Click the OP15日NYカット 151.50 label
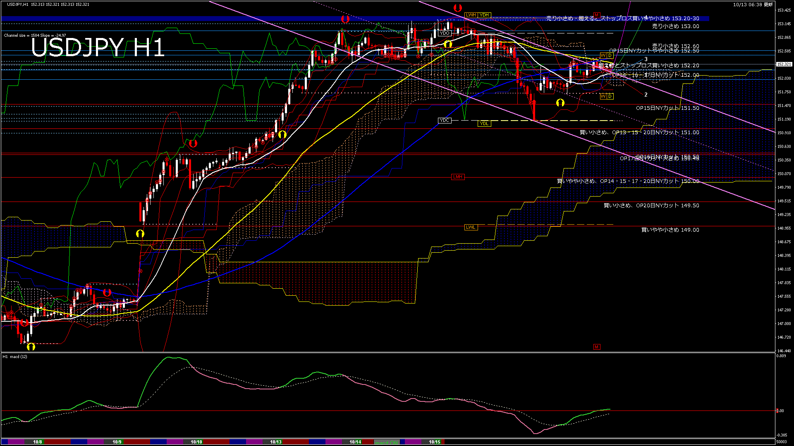 click(x=667, y=108)
